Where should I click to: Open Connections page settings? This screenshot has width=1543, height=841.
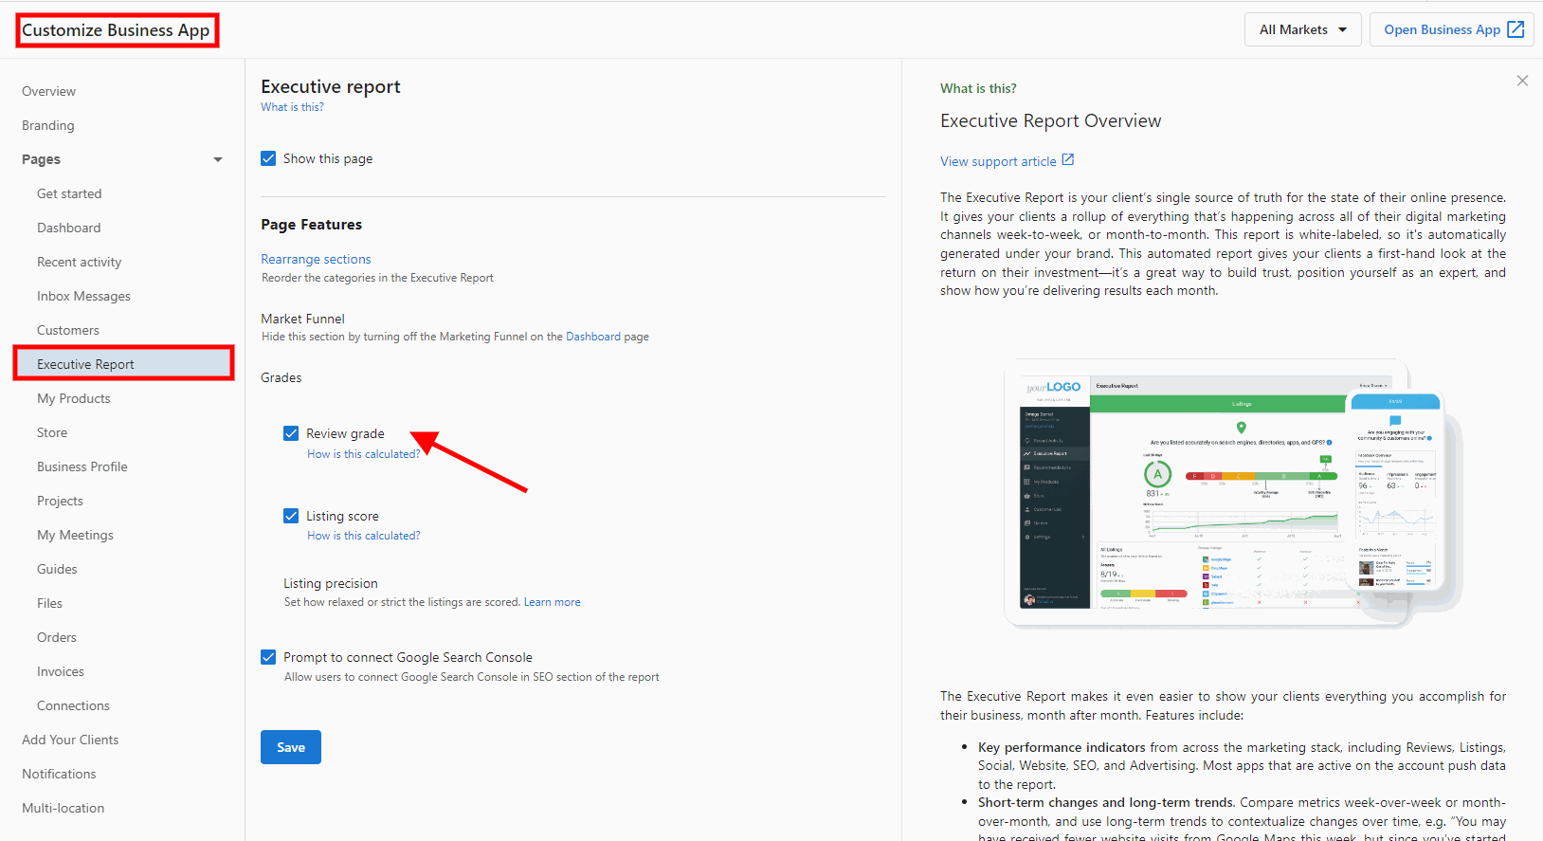(x=74, y=705)
